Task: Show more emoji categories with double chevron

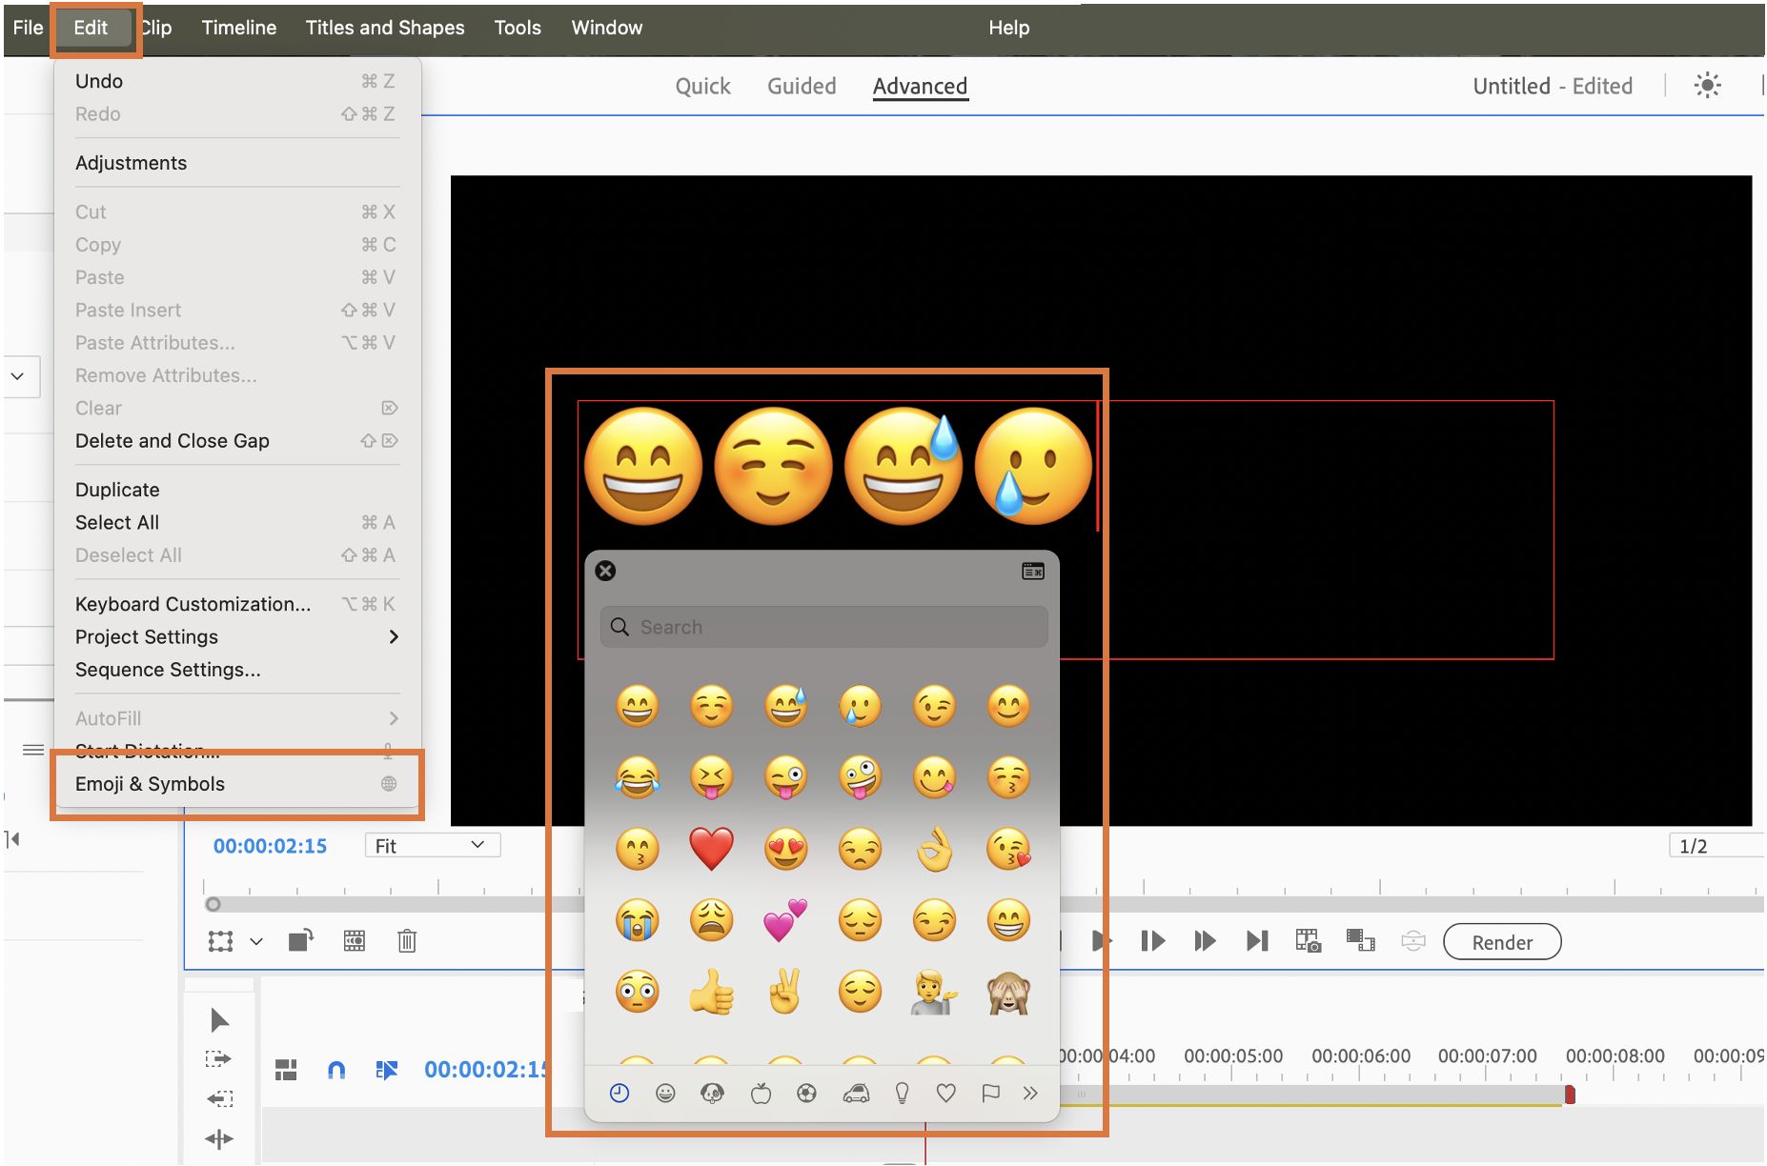Action: point(1030,1094)
